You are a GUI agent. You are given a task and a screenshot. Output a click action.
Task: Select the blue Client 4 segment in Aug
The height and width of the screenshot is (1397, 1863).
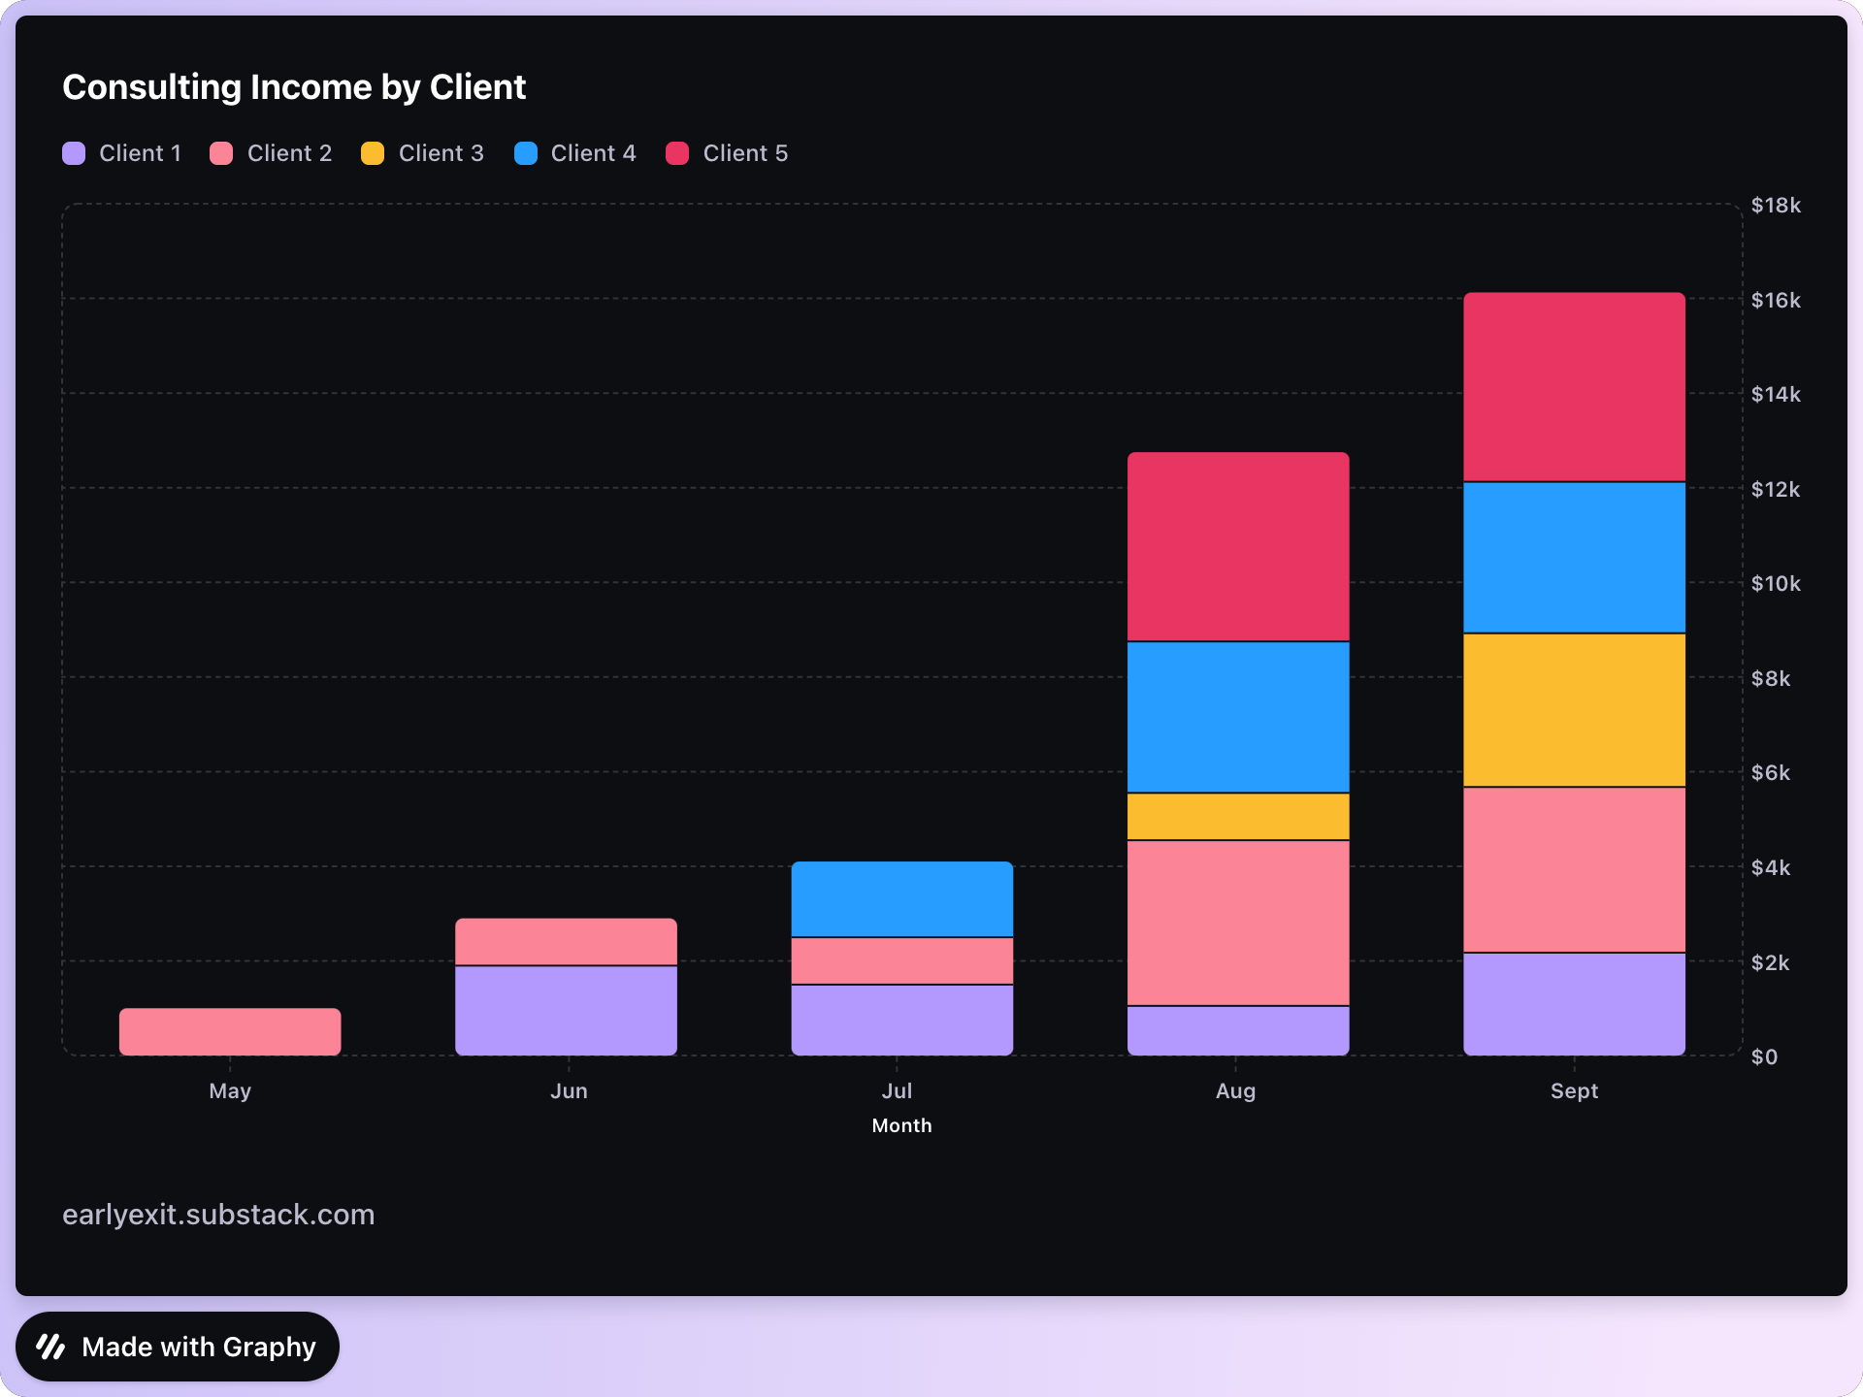point(1238,717)
